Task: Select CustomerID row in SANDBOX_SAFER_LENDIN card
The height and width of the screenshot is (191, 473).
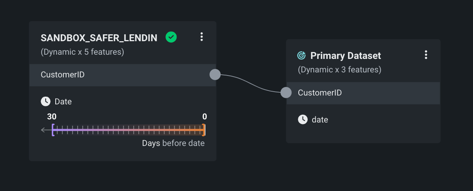Action: coord(116,75)
